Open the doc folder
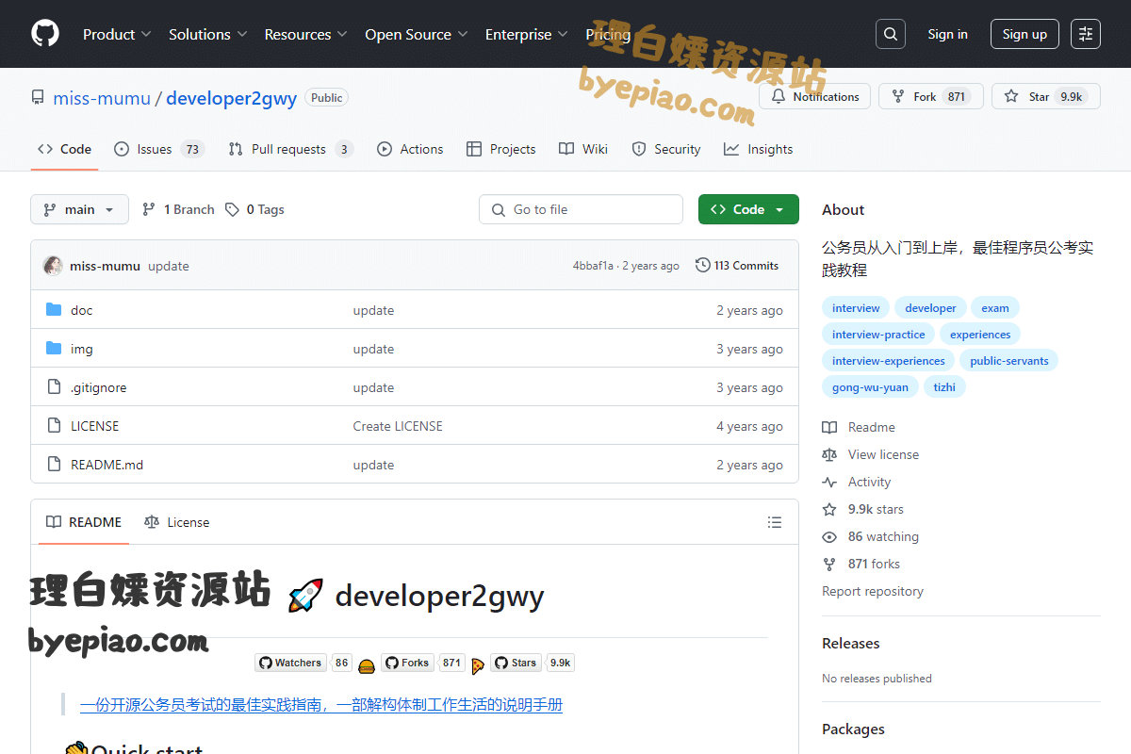 pos(82,310)
